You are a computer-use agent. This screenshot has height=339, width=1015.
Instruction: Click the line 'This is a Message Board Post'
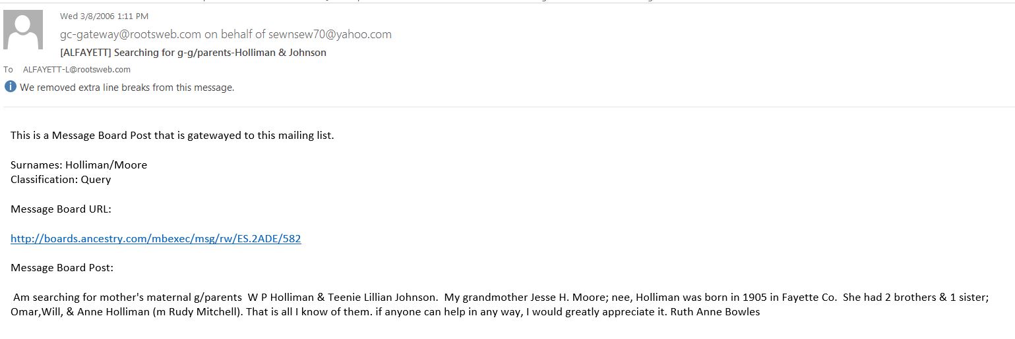coord(172,136)
